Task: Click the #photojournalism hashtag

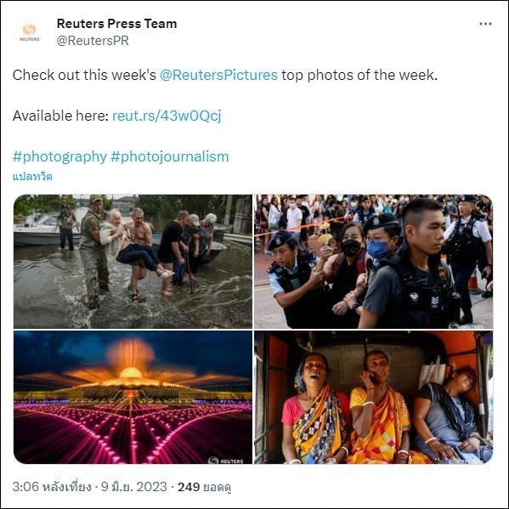Action: 170,156
